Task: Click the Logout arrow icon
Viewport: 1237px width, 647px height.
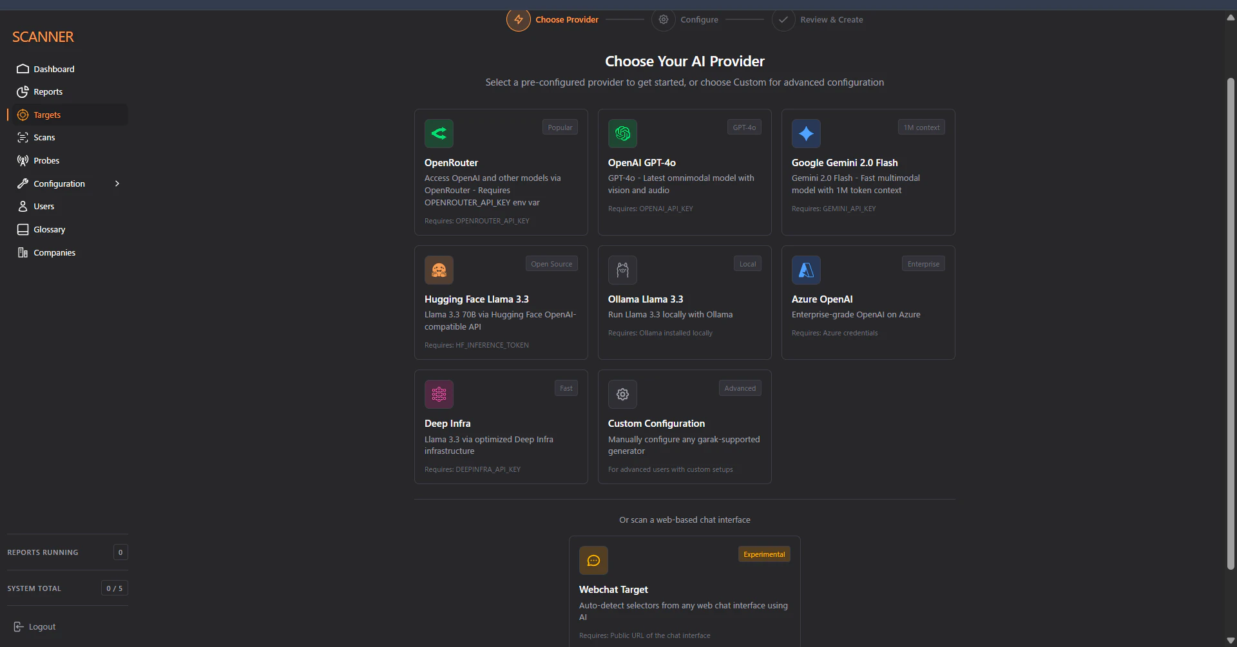Action: 19,627
